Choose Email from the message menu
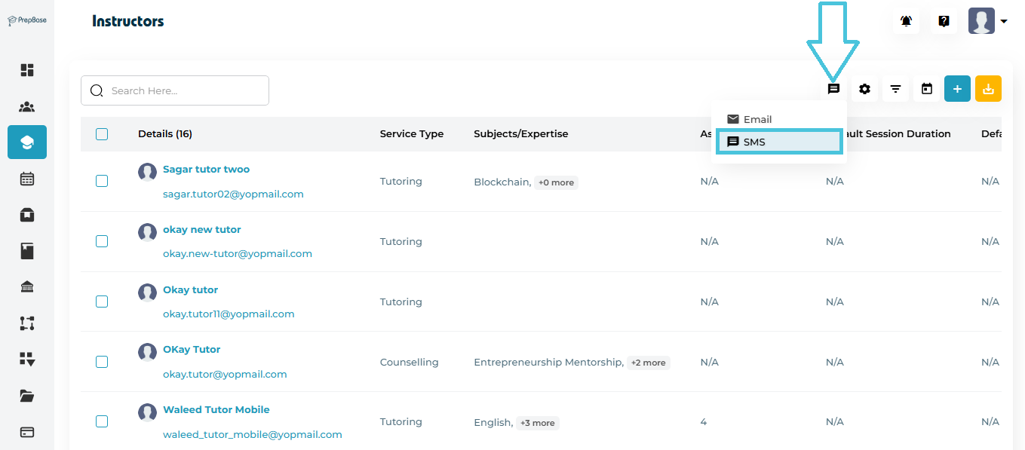This screenshot has width=1025, height=450. [x=757, y=119]
